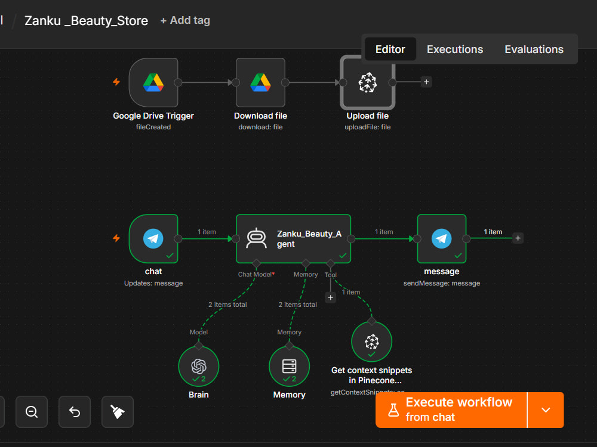Click the 'sendMessage: message' subtitle

[x=442, y=283]
